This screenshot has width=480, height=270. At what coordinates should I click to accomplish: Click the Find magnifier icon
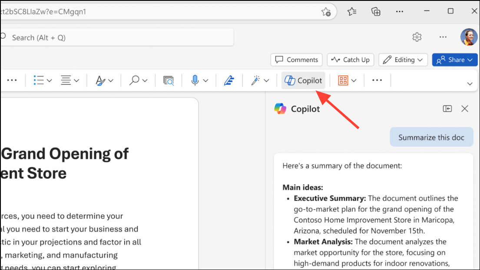pyautogui.click(x=134, y=80)
